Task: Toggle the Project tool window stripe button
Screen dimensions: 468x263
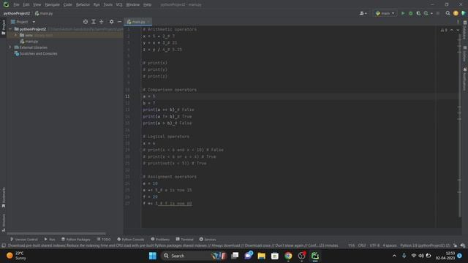Action: point(3,28)
